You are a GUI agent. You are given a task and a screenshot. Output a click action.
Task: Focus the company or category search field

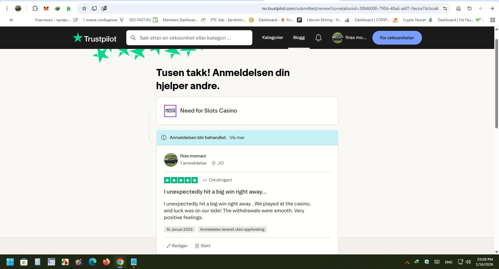point(189,38)
